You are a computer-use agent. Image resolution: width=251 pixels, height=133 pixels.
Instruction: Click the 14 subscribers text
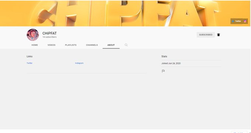[x=49, y=37]
